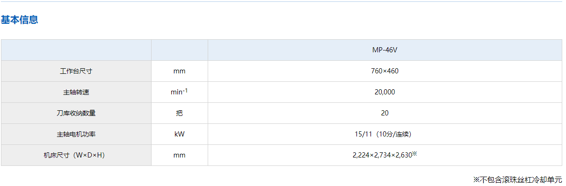The image size is (566, 186).
Task: Select the MP-46V column header
Action: pyautogui.click(x=385, y=50)
